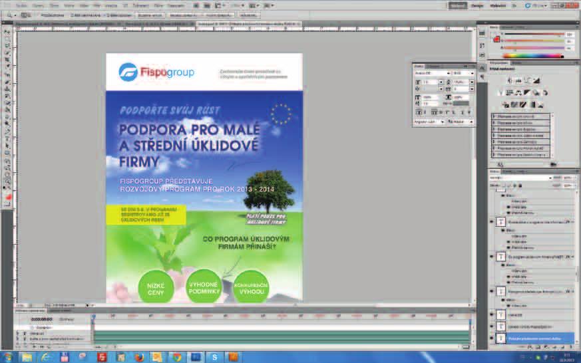Image resolution: width=581 pixels, height=363 pixels.
Task: Click the trash icon in Layers panel
Action: 571,347
